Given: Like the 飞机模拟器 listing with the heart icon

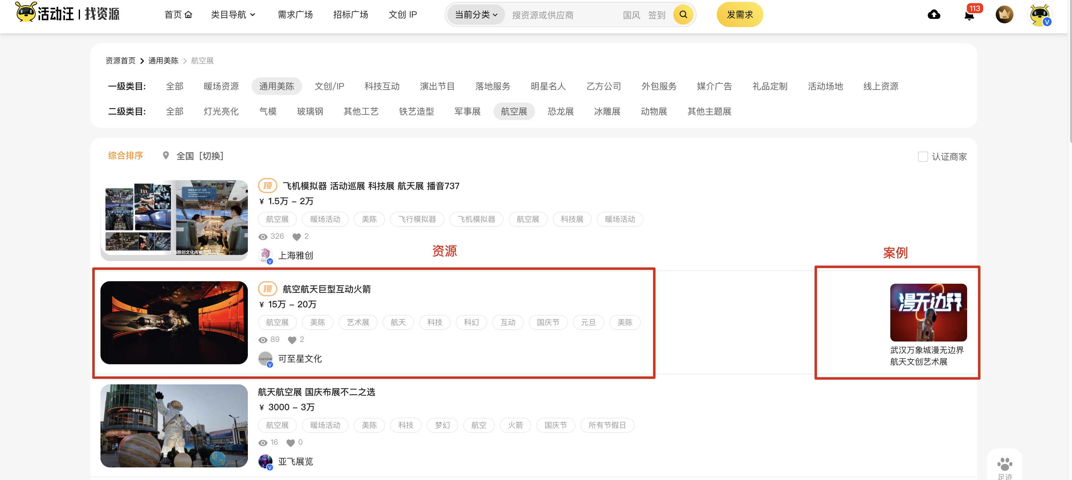Looking at the screenshot, I should 296,237.
